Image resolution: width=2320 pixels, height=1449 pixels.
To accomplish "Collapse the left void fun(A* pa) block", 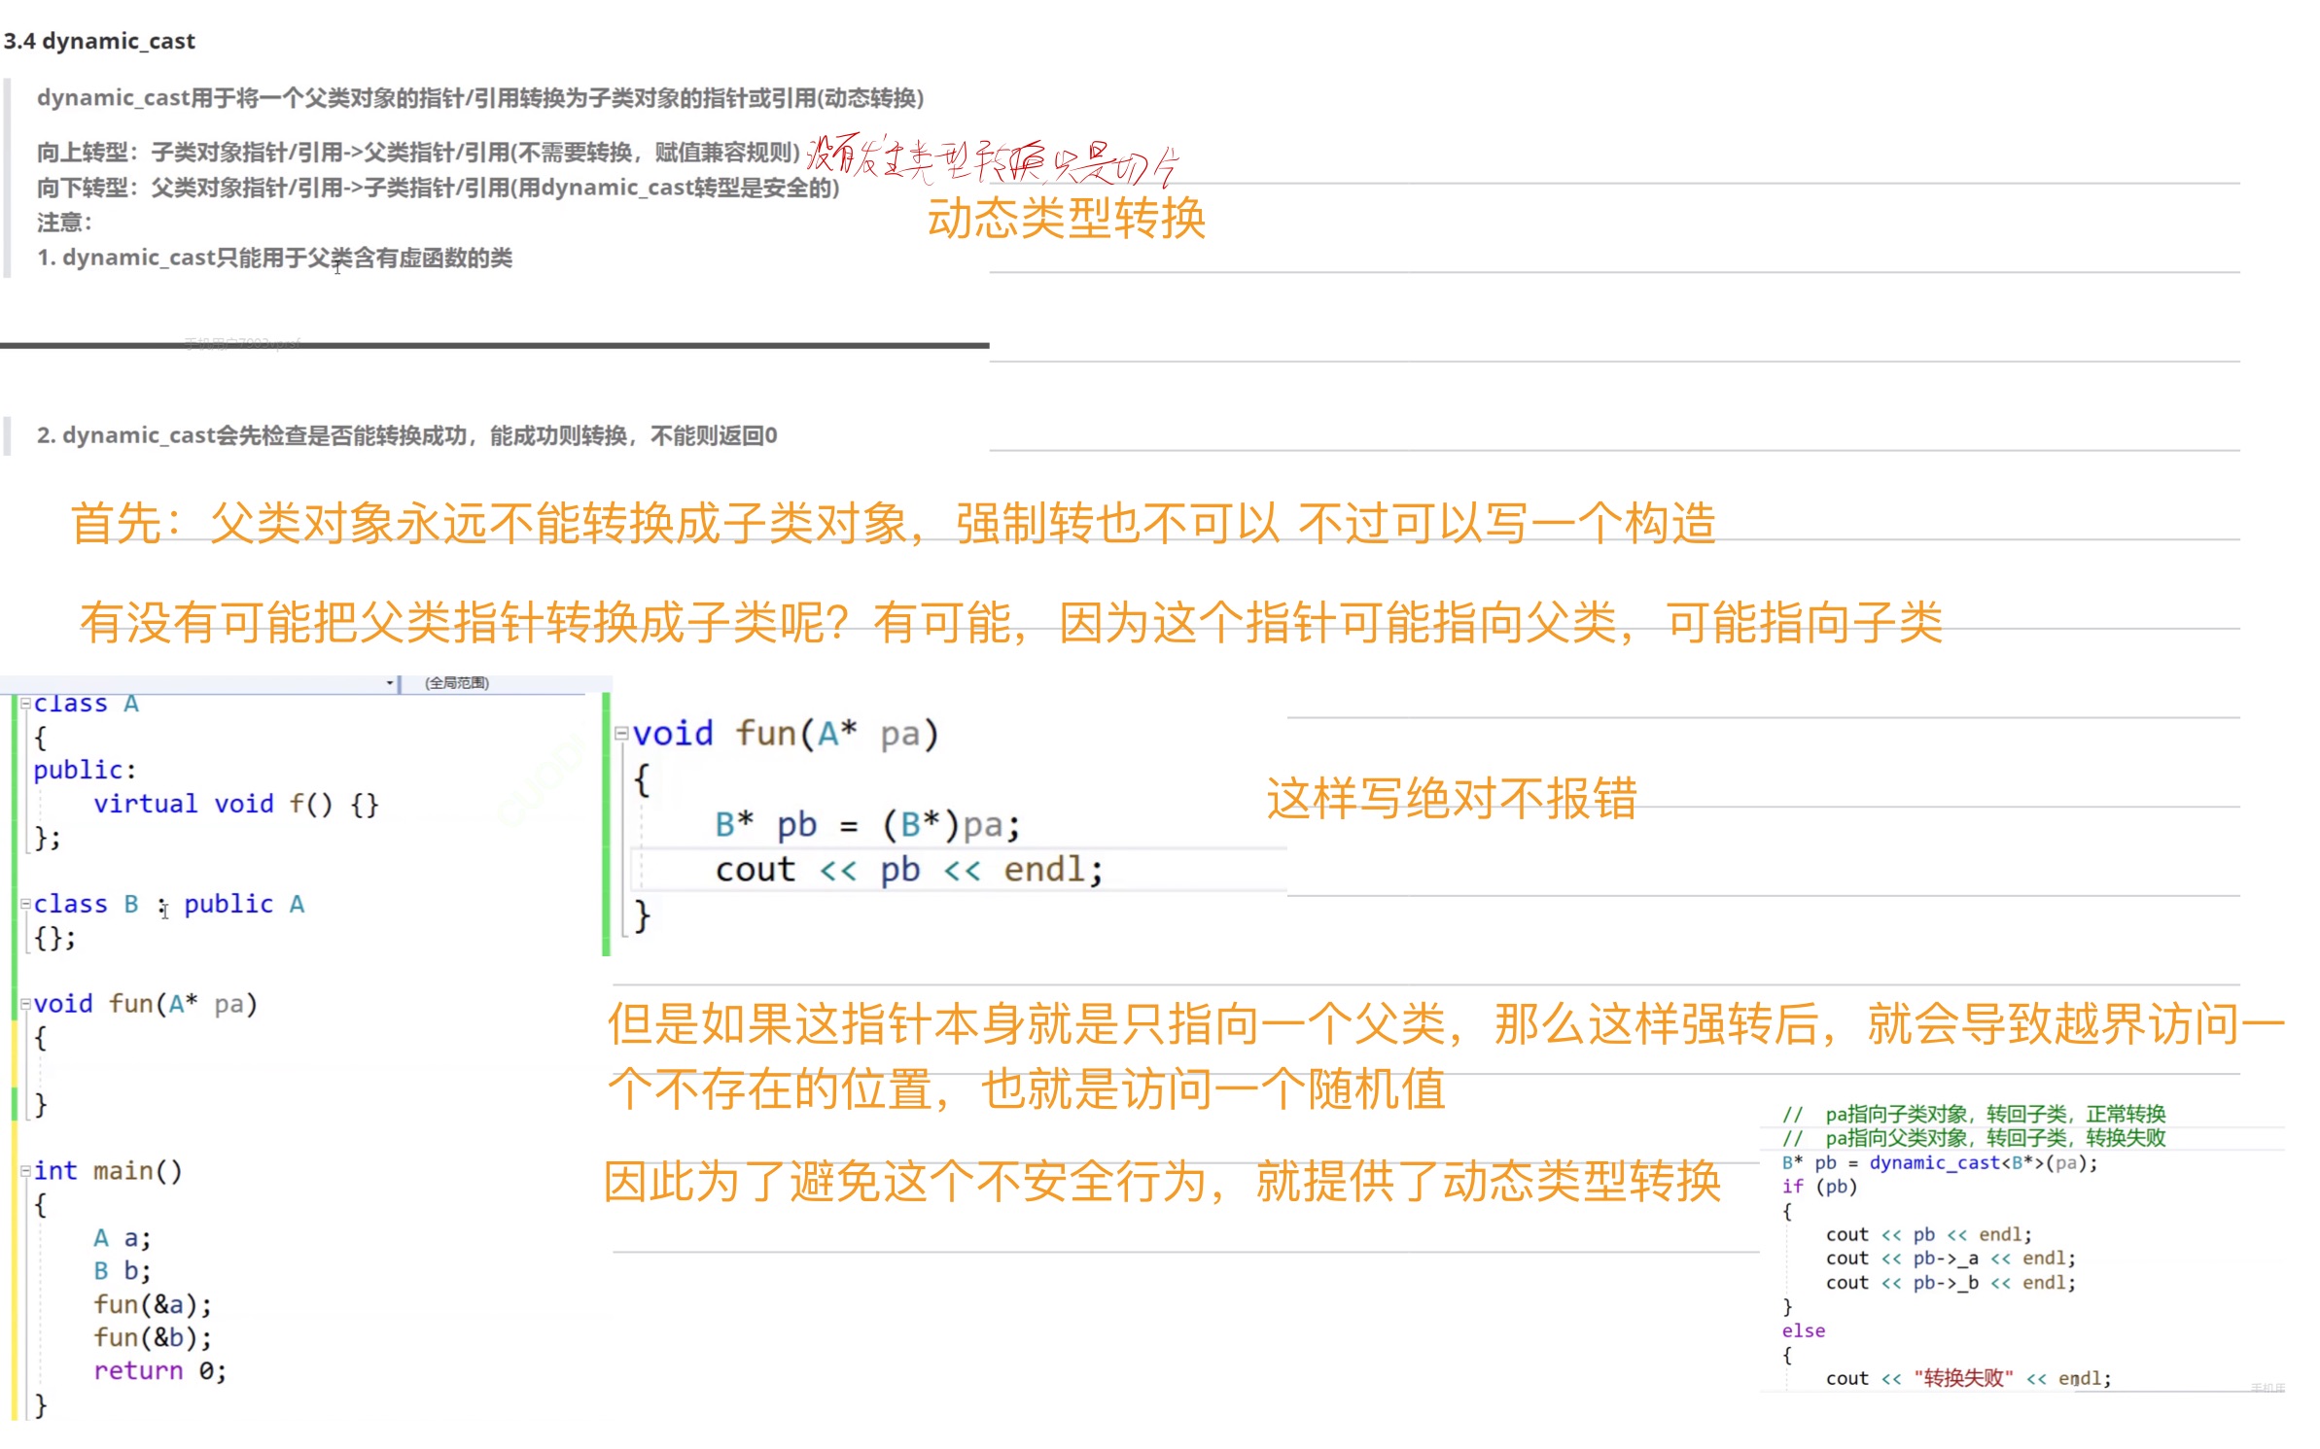I will point(25,1004).
